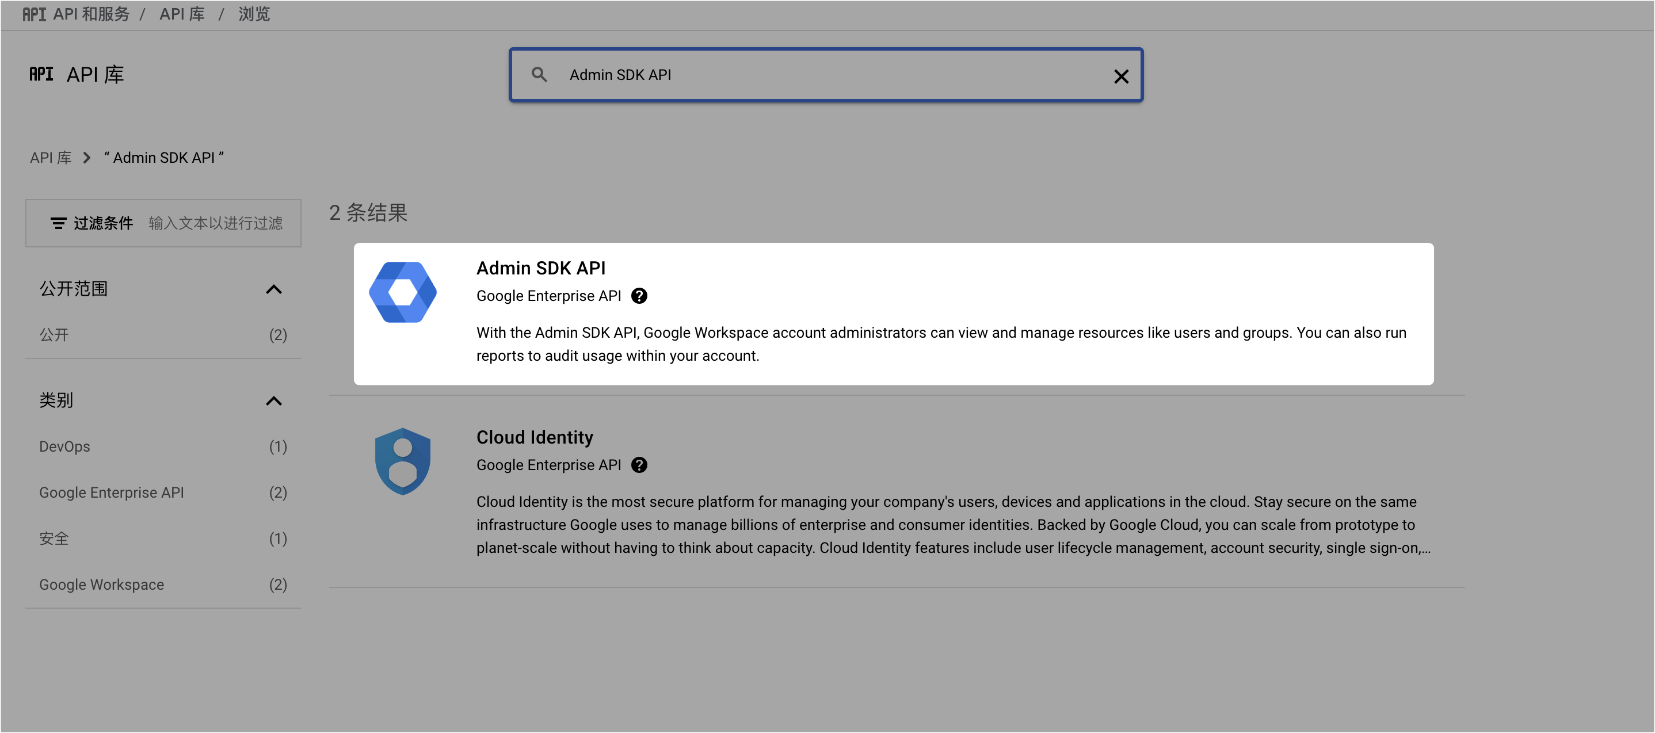Click the API 库 page title
The width and height of the screenshot is (1655, 733).
tap(95, 75)
